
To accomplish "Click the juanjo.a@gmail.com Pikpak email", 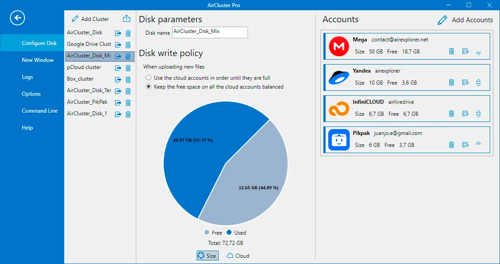I will pyautogui.click(x=398, y=133).
